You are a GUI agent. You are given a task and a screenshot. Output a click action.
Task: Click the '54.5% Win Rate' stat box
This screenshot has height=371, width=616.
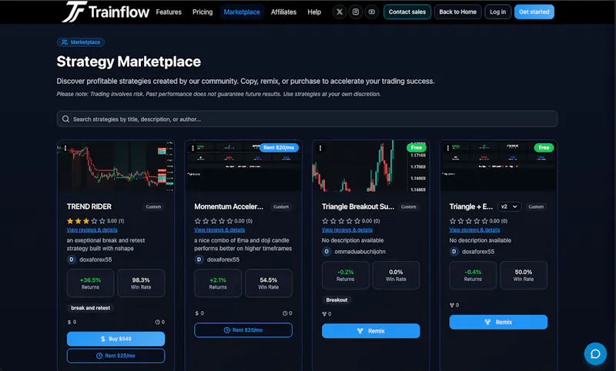pos(268,283)
